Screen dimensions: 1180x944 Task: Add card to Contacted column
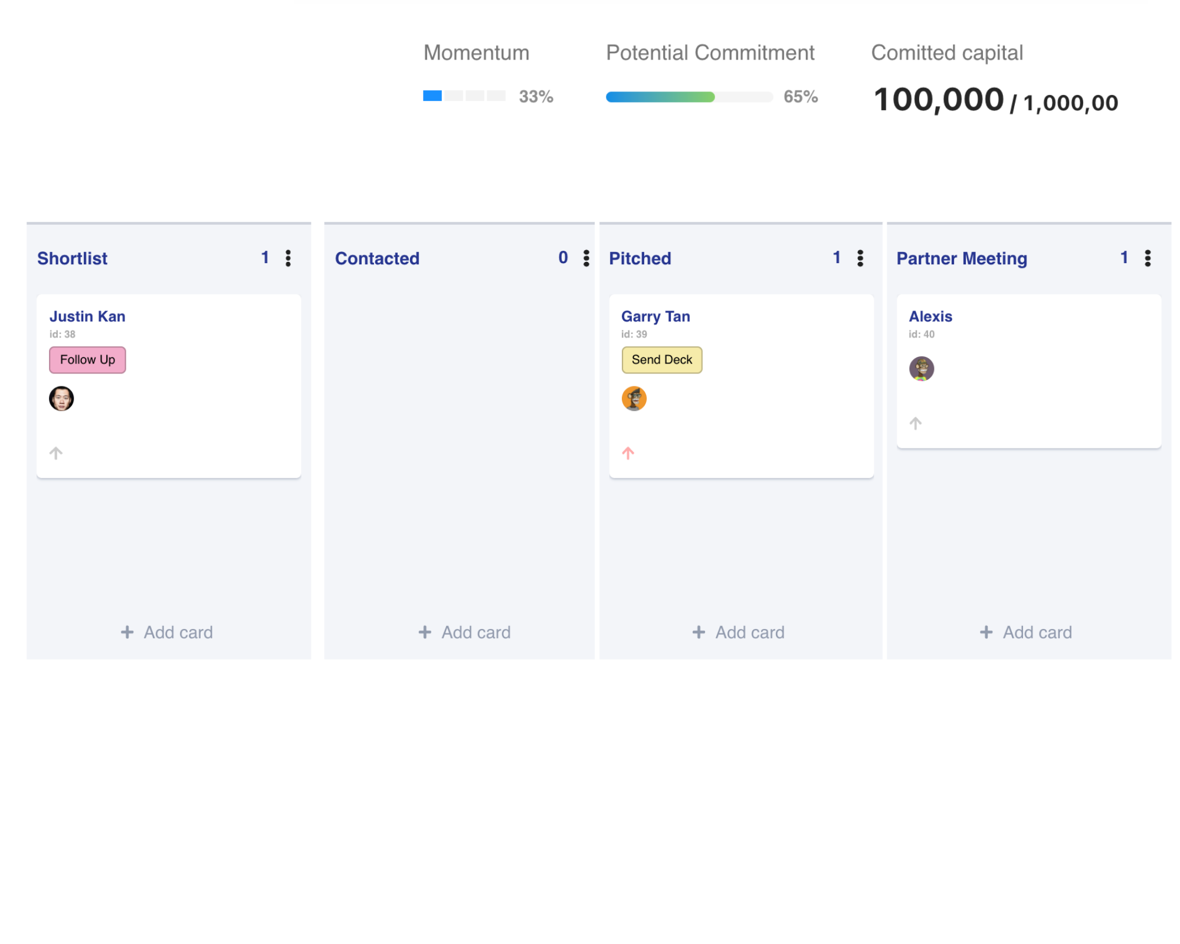coord(464,632)
